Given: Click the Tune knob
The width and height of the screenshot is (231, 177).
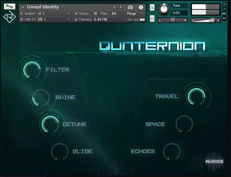Looking at the screenshot, I should click(x=164, y=9).
